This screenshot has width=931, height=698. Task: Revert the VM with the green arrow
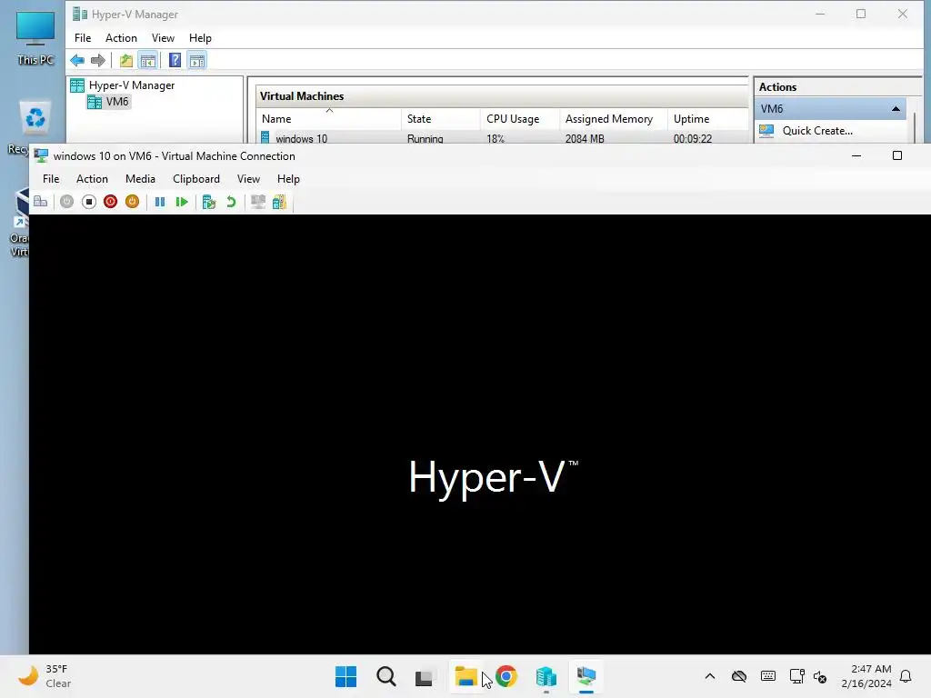pyautogui.click(x=231, y=202)
